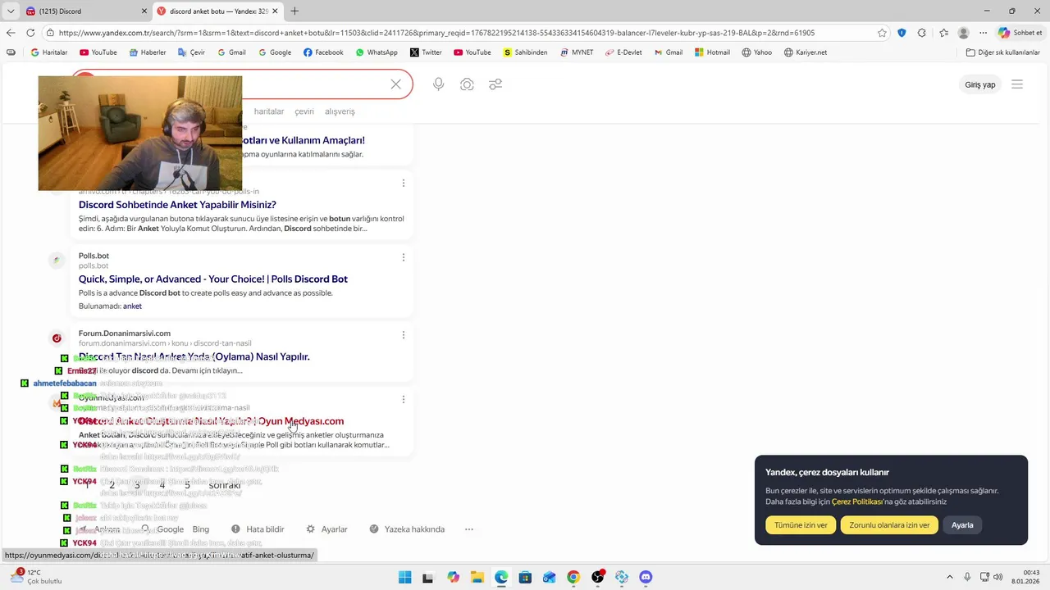The height and width of the screenshot is (590, 1050).
Task: Accept all cookies with Tümüne izin ver
Action: coord(801,525)
